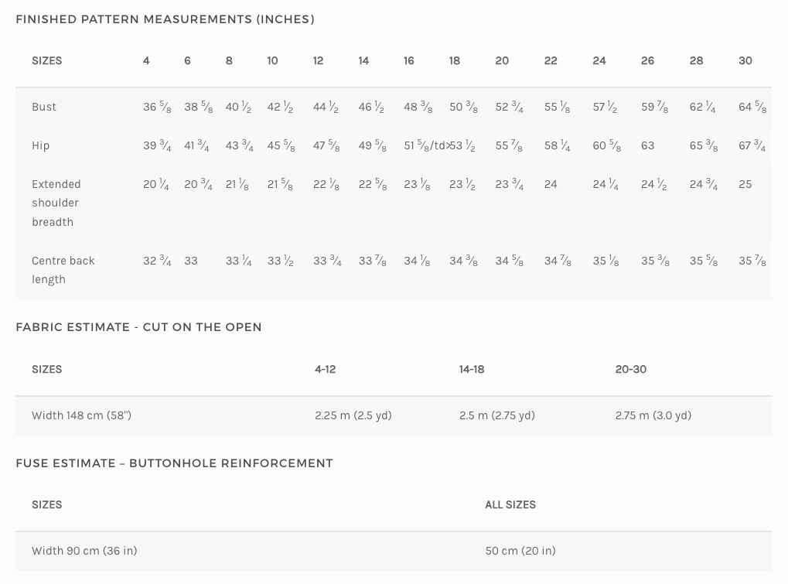Select the 20-30 size range header

(x=630, y=369)
